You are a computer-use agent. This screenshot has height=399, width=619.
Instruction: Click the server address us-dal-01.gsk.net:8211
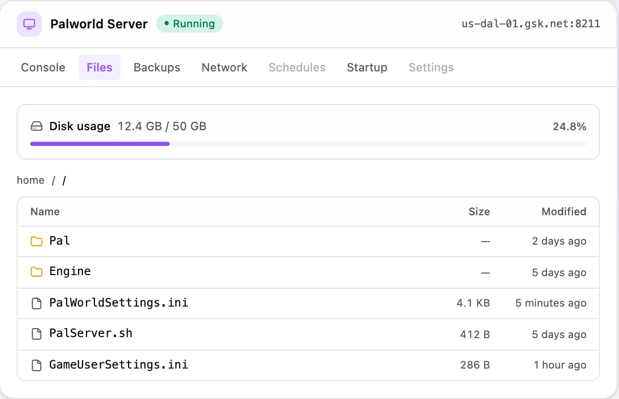(530, 24)
